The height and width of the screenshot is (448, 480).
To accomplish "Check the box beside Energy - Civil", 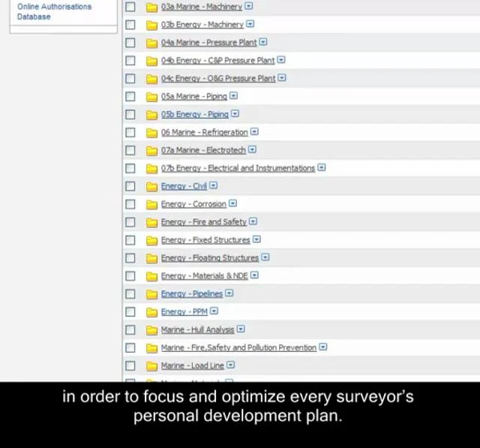I will 130,186.
